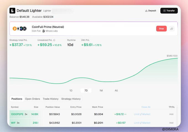Switch to the Trade History tab
This screenshot has height=132, width=188.
(x=51, y=99)
